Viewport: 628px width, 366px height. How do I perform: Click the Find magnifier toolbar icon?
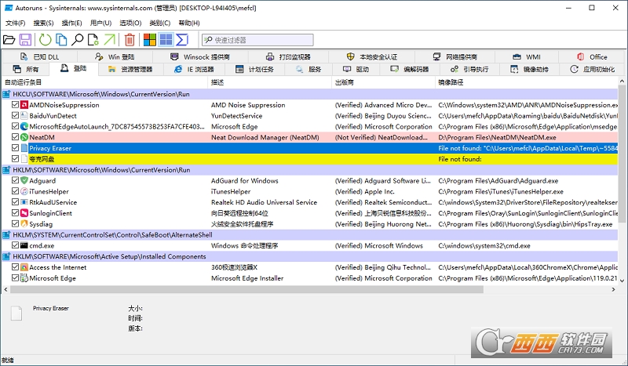point(77,40)
